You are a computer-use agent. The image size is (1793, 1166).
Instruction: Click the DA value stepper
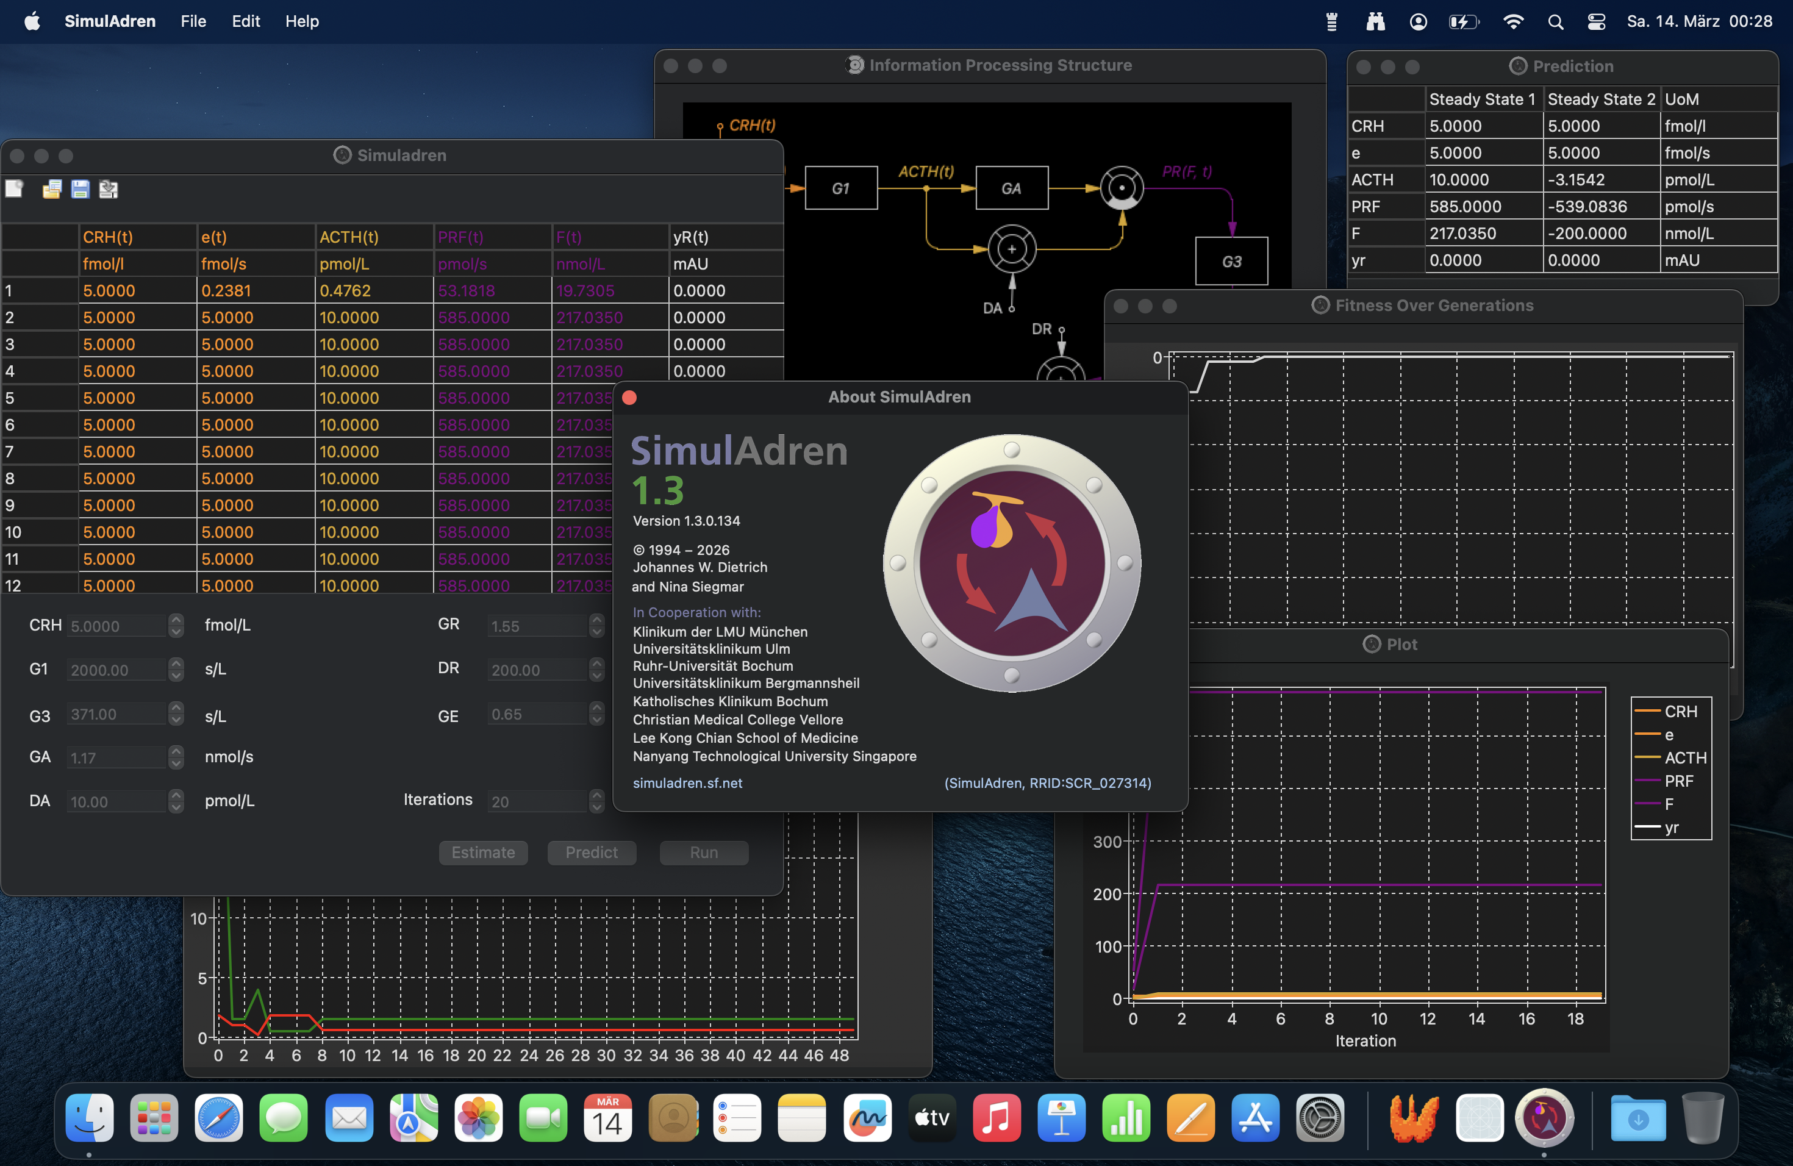(x=176, y=801)
